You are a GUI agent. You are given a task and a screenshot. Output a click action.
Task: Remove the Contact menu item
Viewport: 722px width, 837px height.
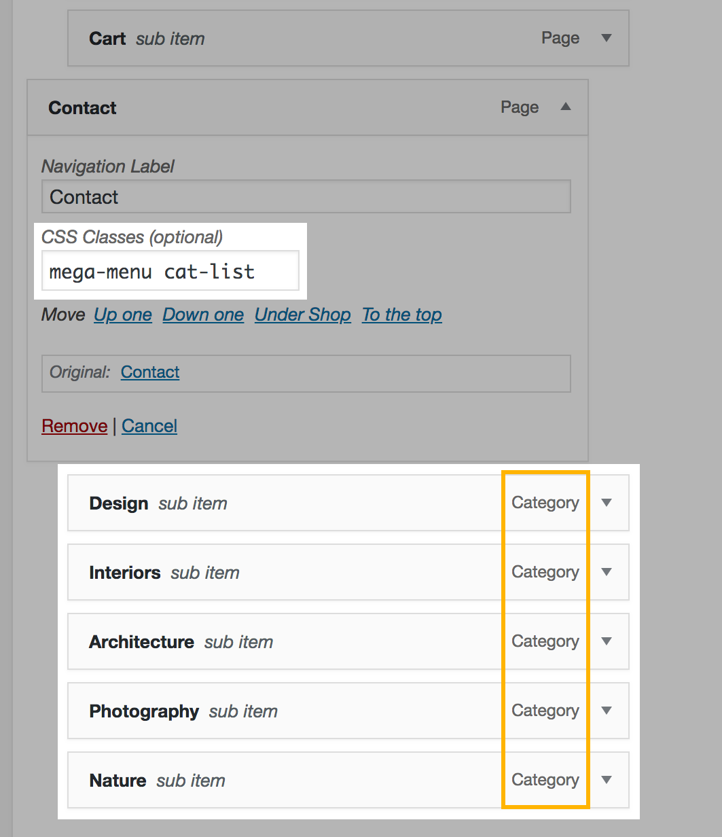[x=74, y=426]
